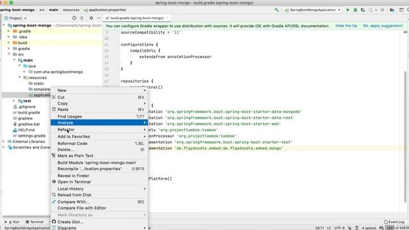This screenshot has width=409, height=230.
Task: Expand the .idea folder
Action: [9, 37]
